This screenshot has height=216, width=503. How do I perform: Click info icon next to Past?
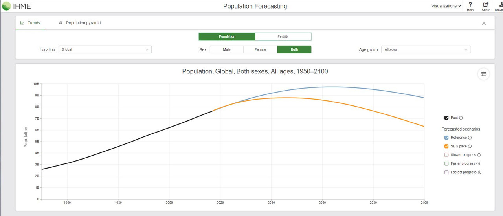coord(461,118)
